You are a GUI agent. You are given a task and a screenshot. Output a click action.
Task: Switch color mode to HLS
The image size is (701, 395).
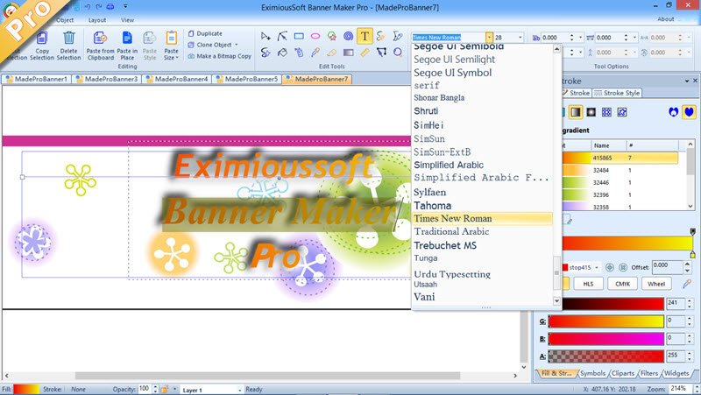point(588,284)
